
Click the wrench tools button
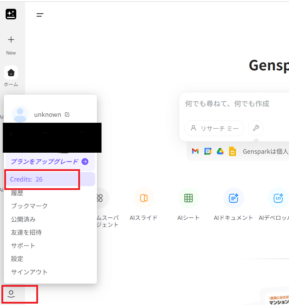click(x=256, y=128)
